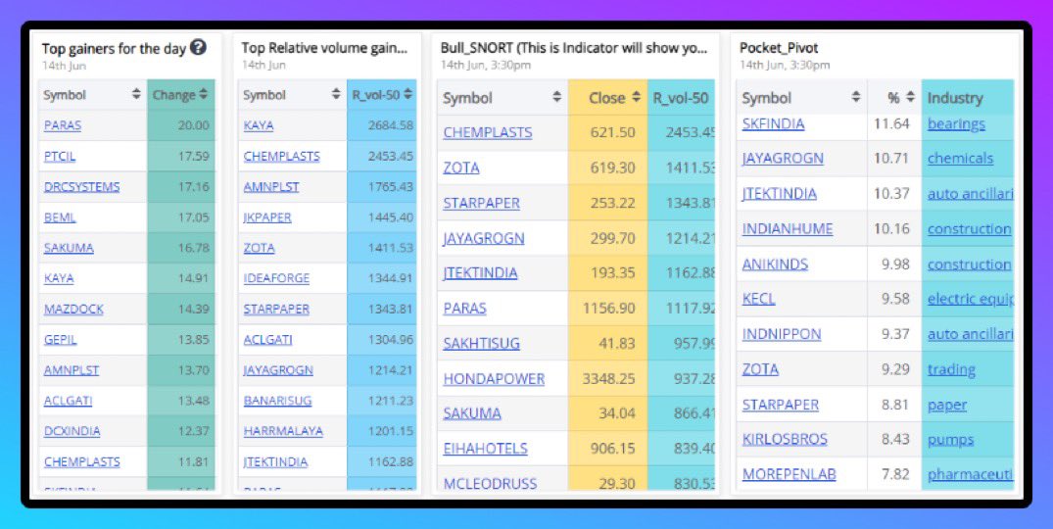Open CHEMPLASTS in Top gainers list

pyautogui.click(x=82, y=461)
